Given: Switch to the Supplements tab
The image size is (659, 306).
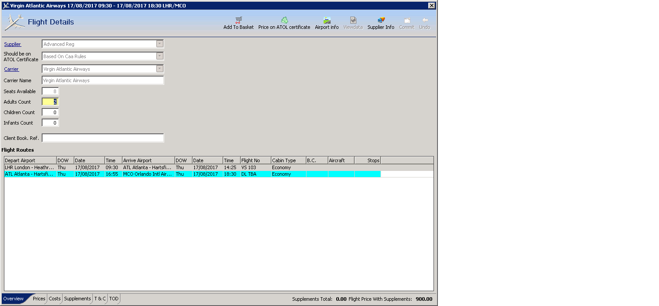Looking at the screenshot, I should [78, 299].
